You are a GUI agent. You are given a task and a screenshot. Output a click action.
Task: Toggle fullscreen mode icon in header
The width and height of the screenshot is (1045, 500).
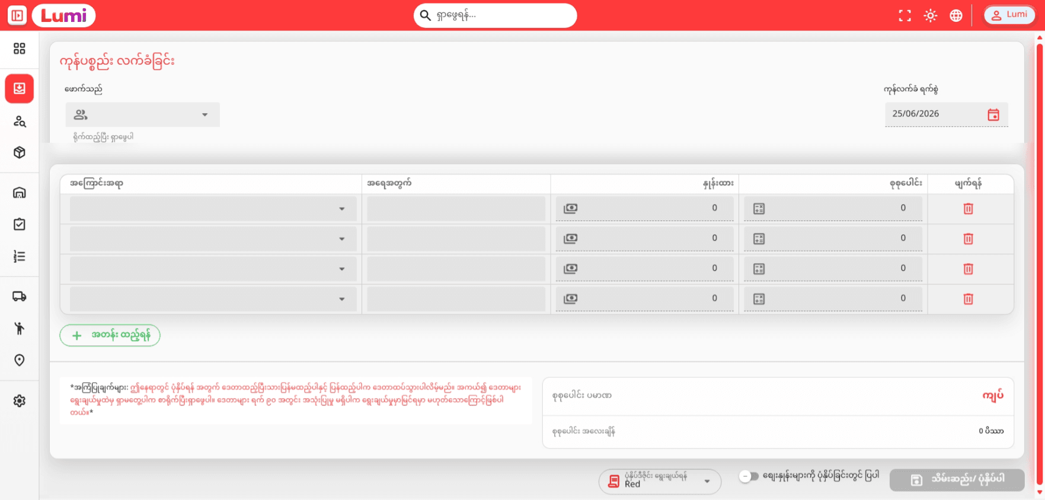905,16
